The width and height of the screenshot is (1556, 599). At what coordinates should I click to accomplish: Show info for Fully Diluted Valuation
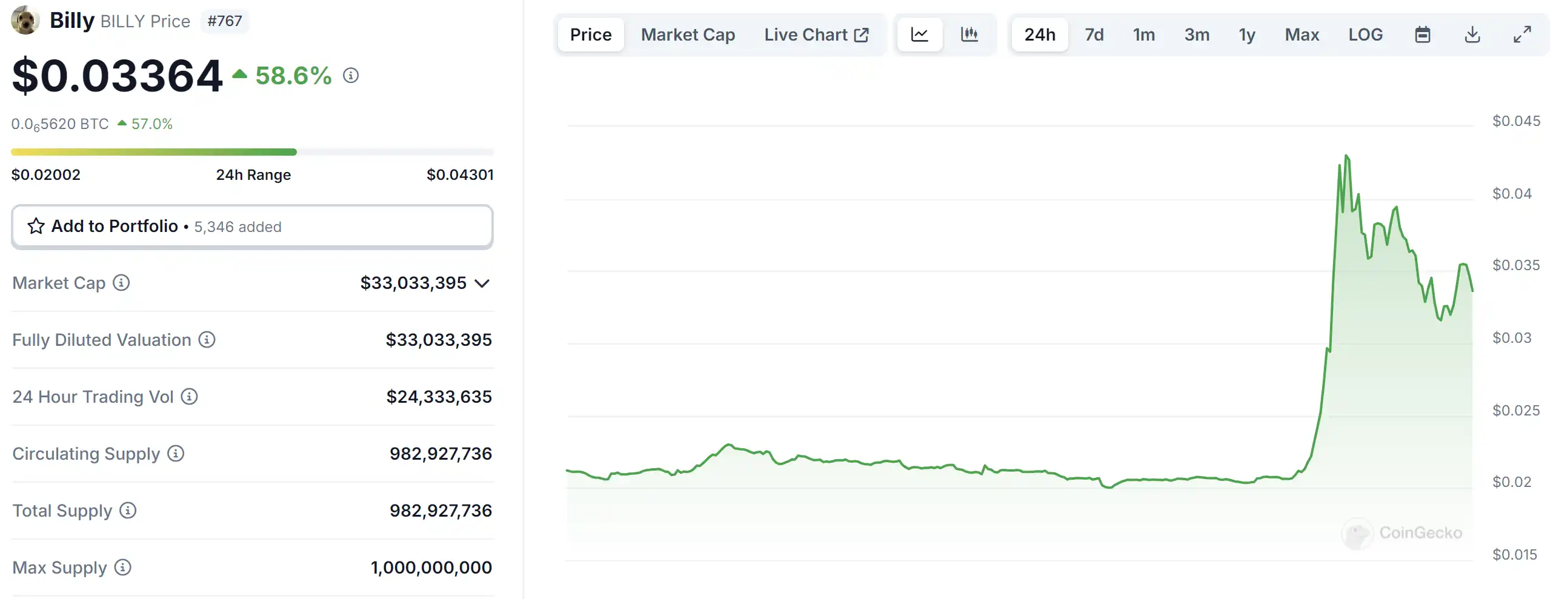coord(207,340)
